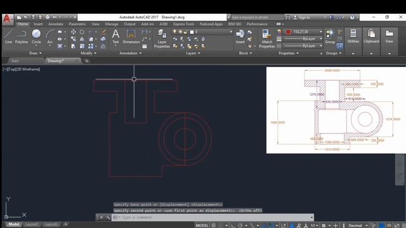Open the AutoCAD application menu logo
Screen dimensions: 406x228
[7, 19]
